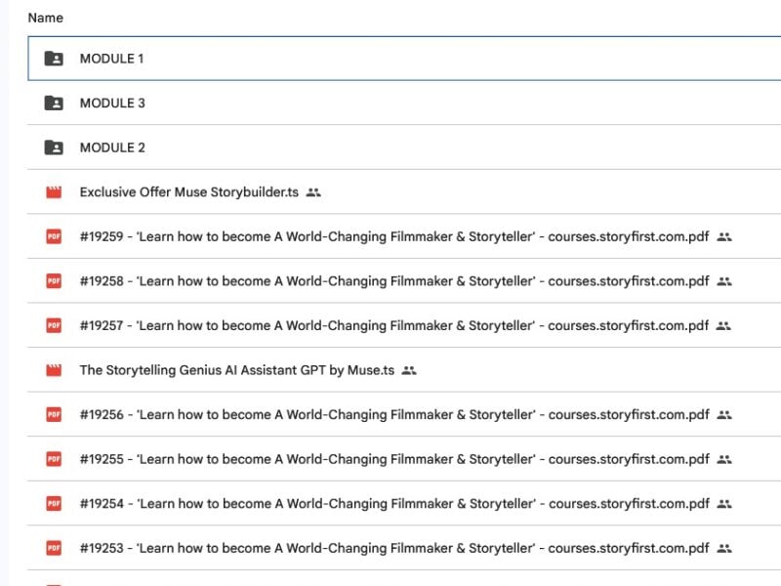The image size is (781, 586).
Task: Select the #19255 Learn how to become PDF name
Action: [394, 459]
